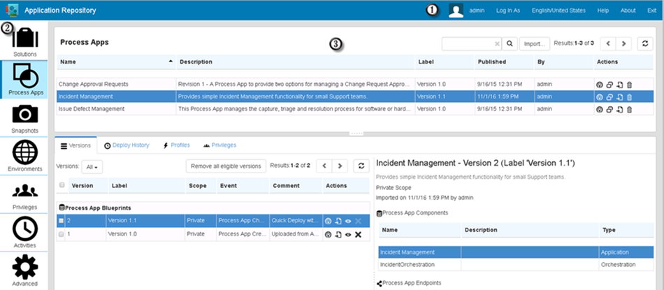
Task: Select the Issue Defect Management row
Action: click(355, 109)
